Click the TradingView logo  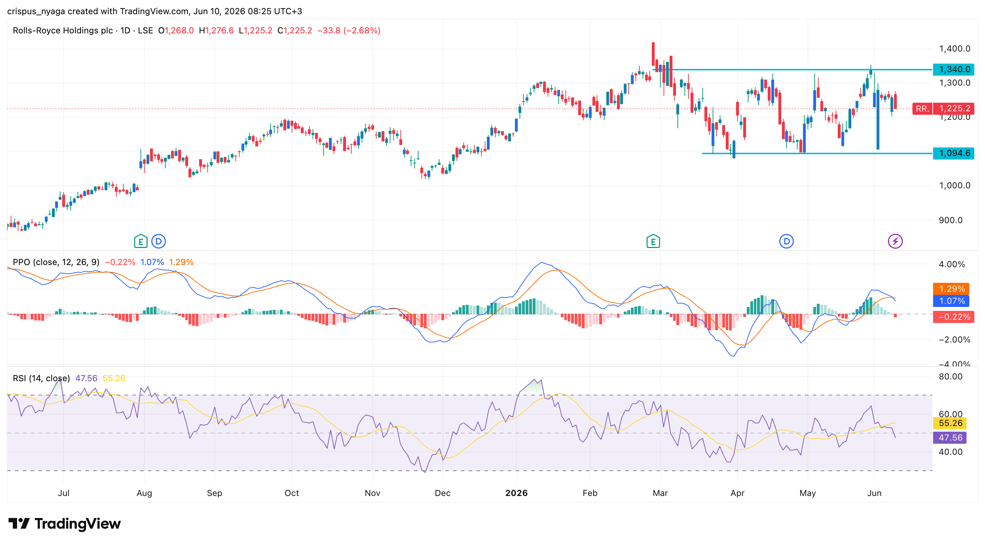pyautogui.click(x=64, y=523)
